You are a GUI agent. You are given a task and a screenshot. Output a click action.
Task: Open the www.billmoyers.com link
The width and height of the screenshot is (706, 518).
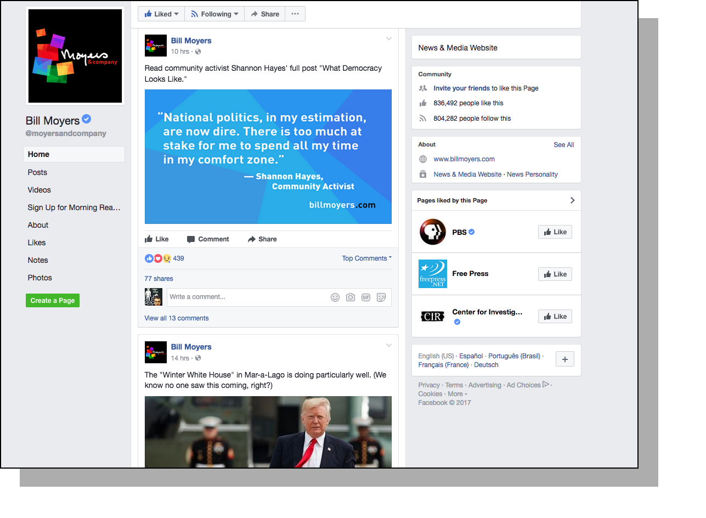(x=464, y=159)
